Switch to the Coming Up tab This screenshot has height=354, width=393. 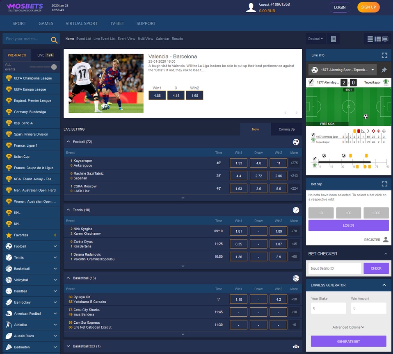point(286,129)
